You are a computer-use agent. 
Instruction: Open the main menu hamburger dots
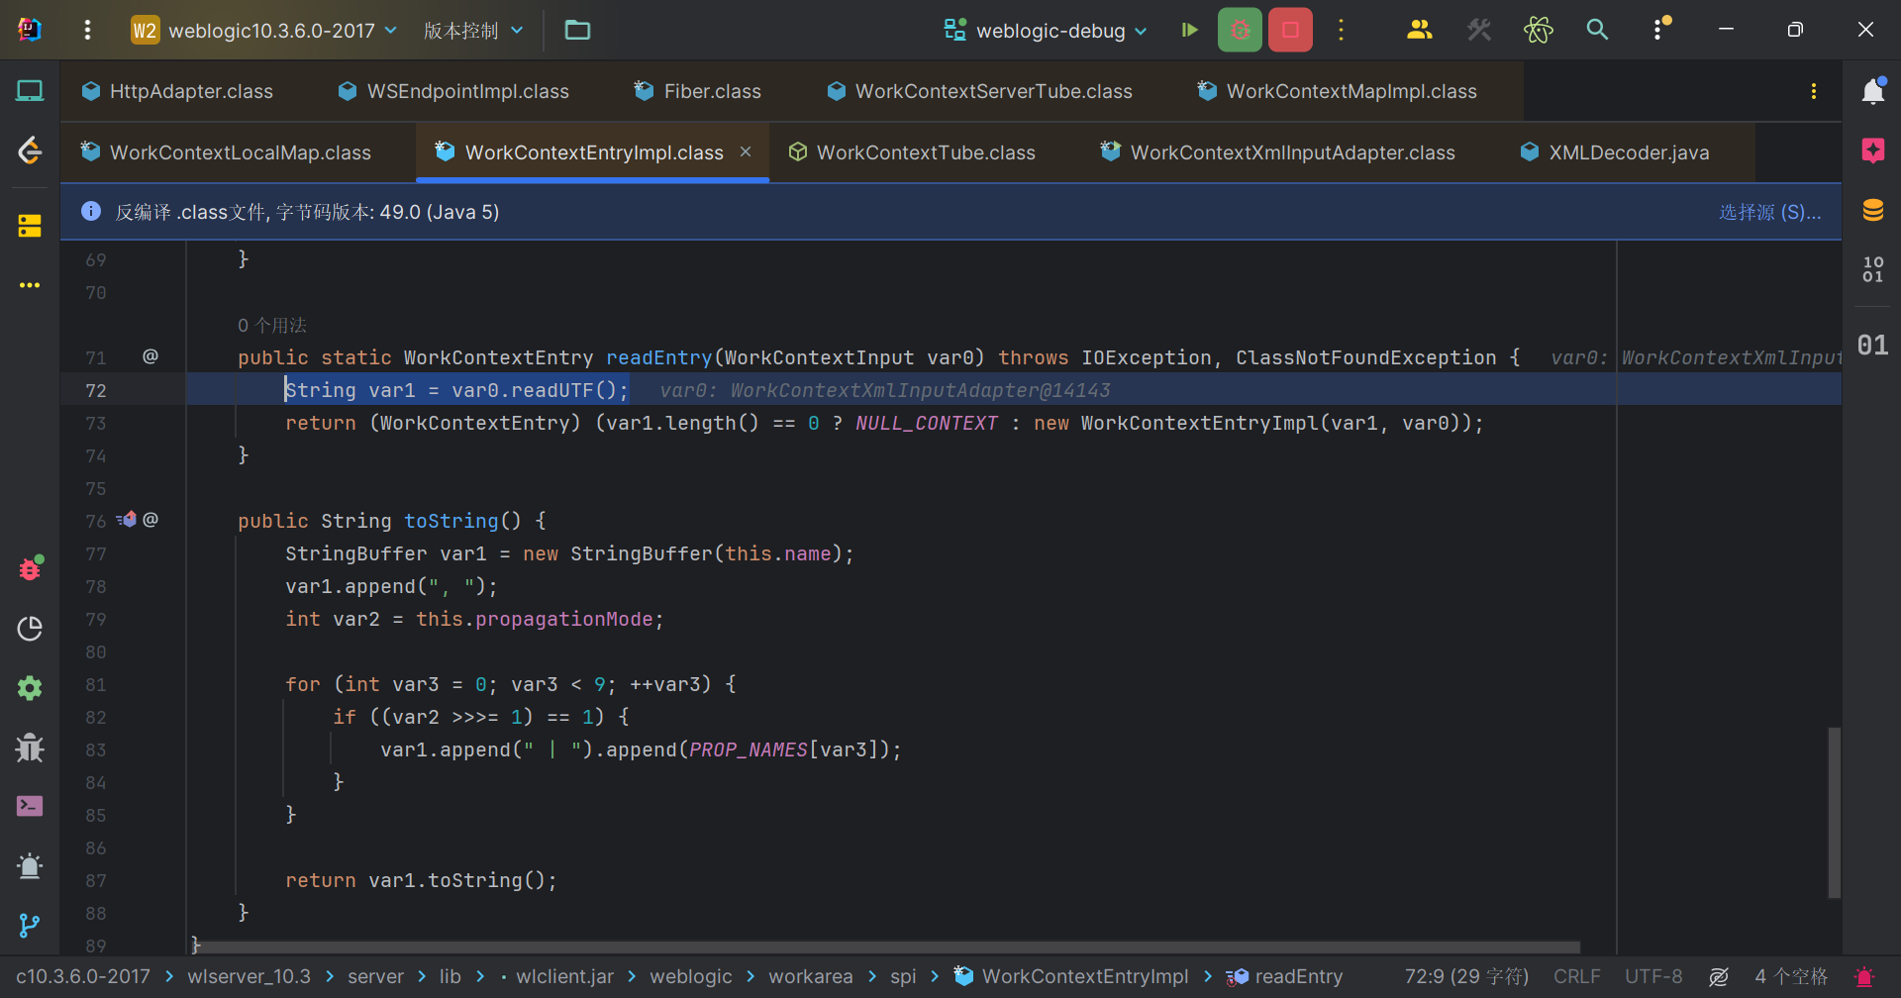coord(87,30)
